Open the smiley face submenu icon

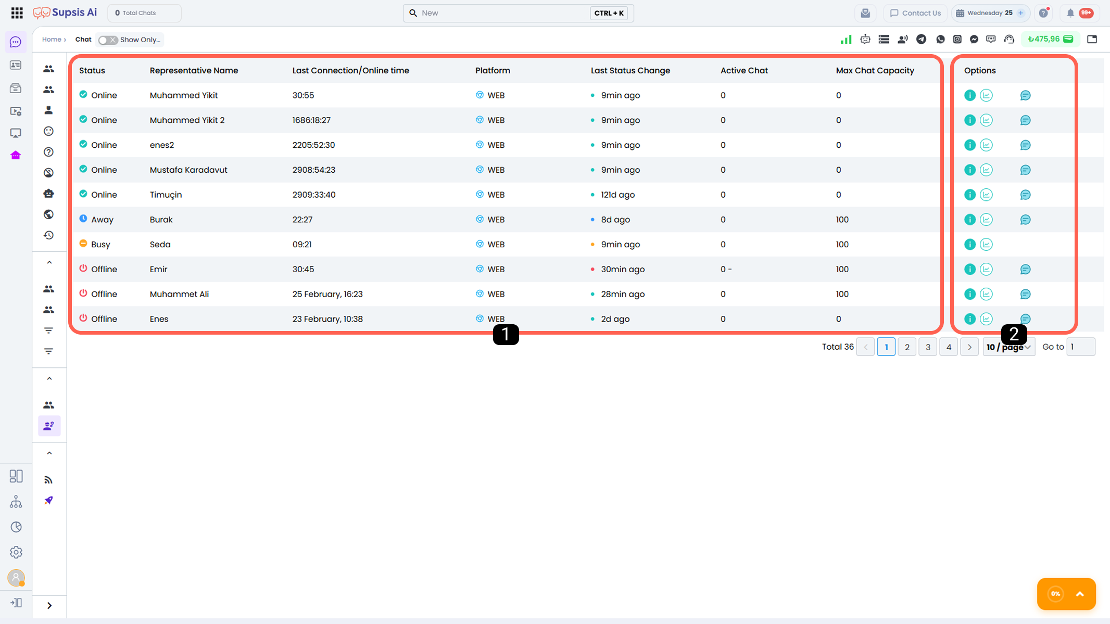[48, 131]
